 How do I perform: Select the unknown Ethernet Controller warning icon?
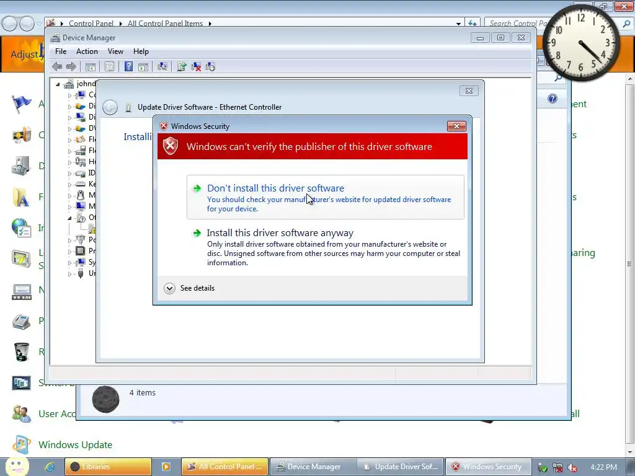coord(92,229)
